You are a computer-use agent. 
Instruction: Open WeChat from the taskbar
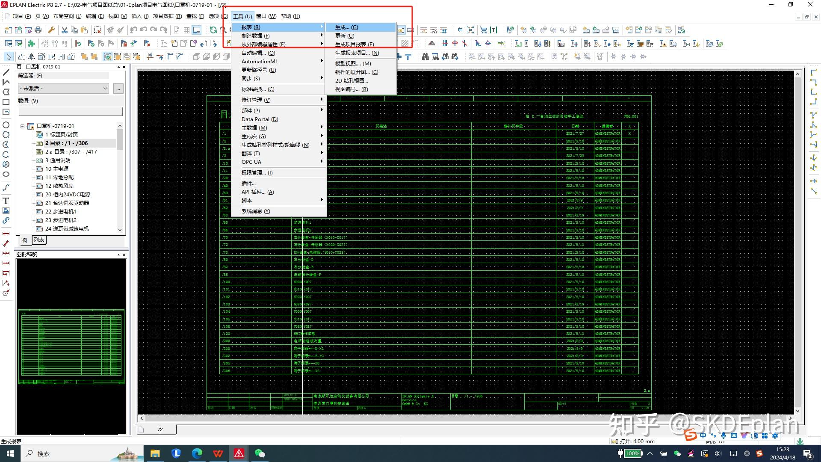tap(260, 453)
